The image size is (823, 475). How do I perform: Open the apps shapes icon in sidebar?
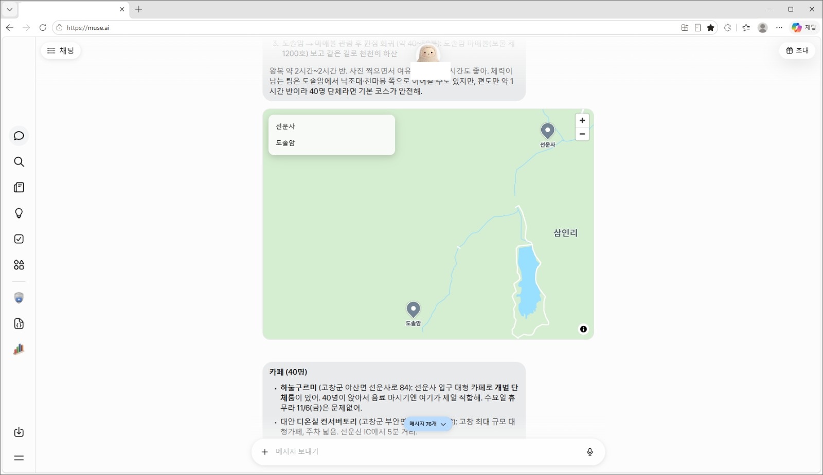(x=19, y=265)
